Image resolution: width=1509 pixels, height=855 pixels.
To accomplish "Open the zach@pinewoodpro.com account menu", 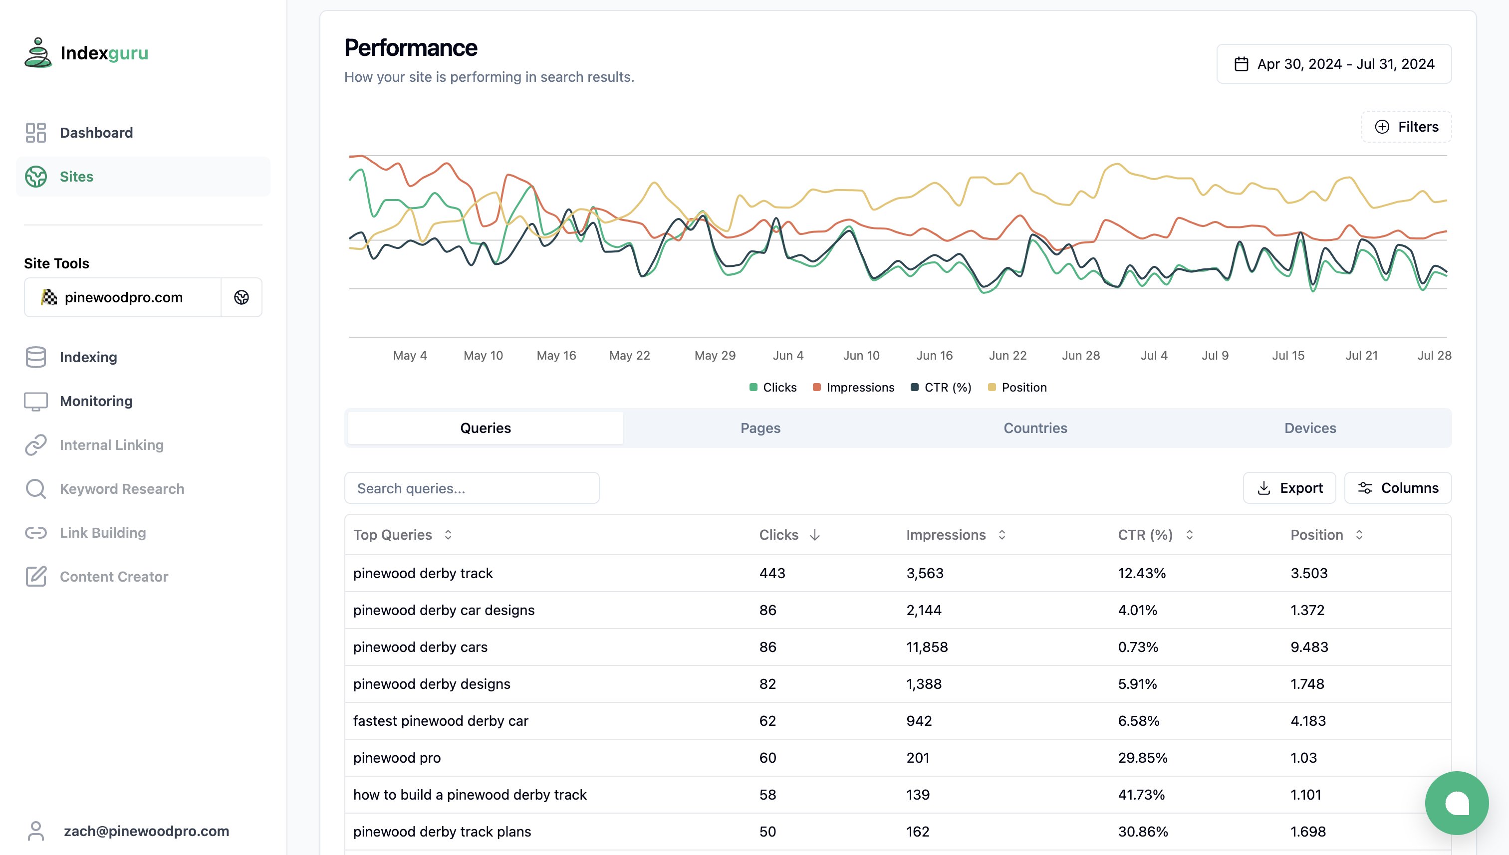I will coord(129,831).
